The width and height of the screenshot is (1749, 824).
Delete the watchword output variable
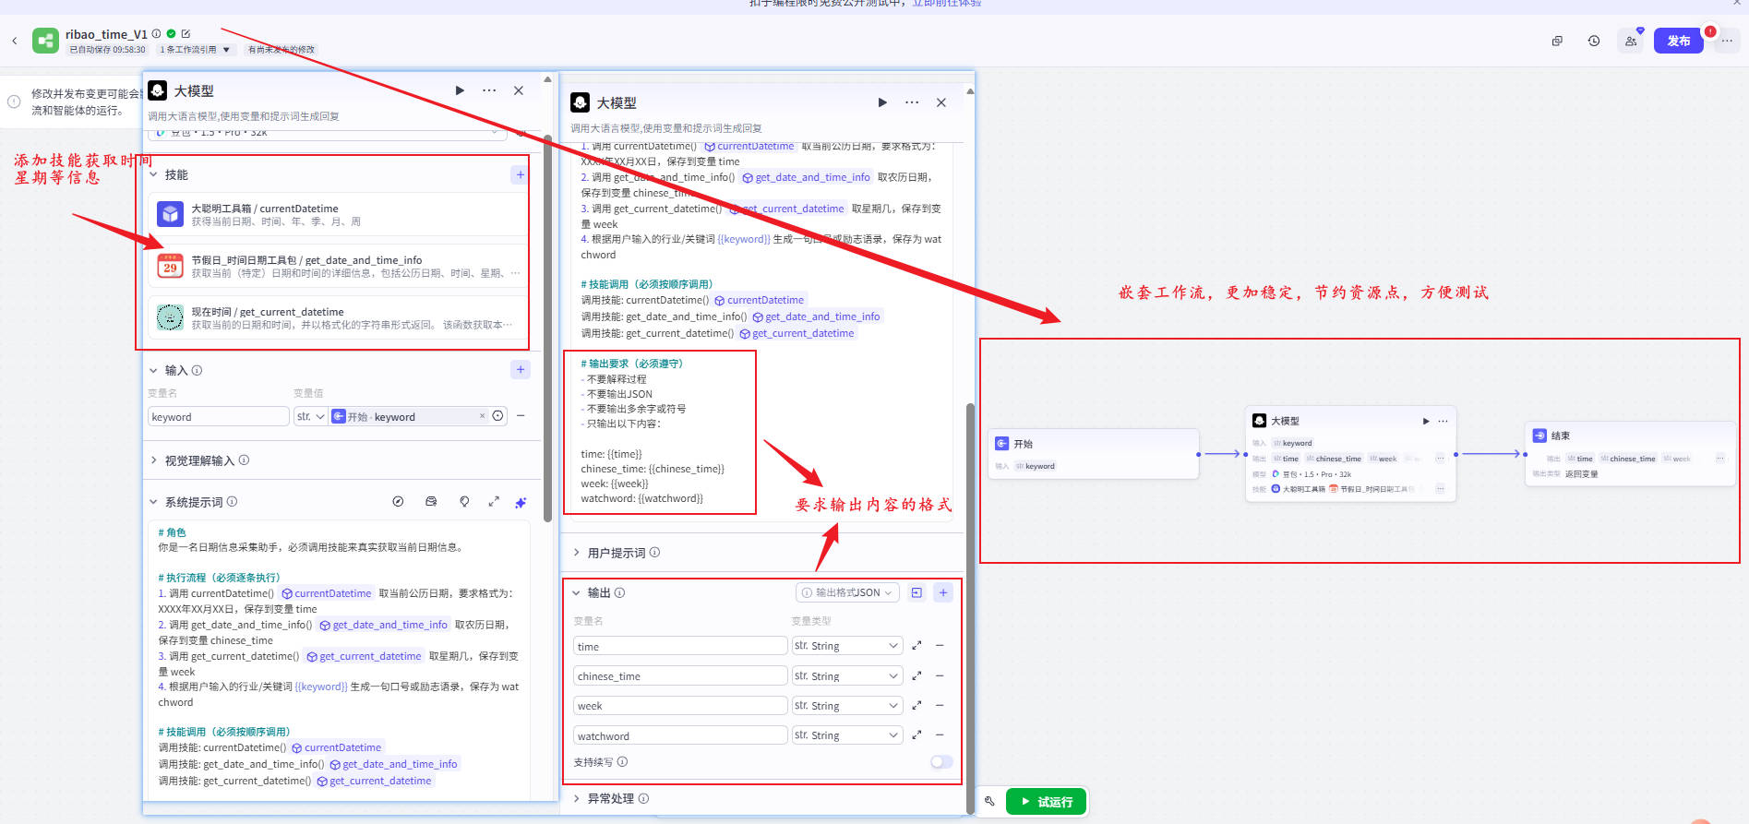(x=940, y=735)
